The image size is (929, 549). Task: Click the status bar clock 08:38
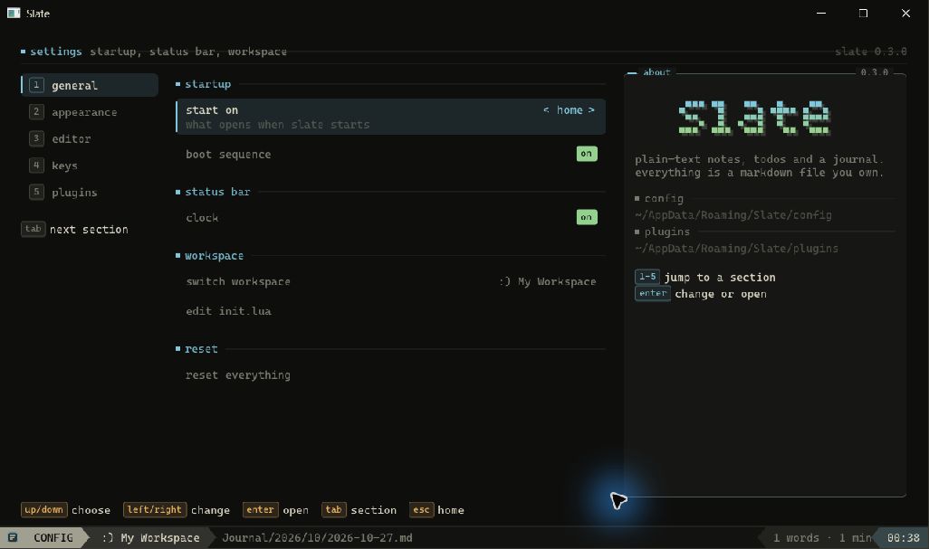(903, 538)
